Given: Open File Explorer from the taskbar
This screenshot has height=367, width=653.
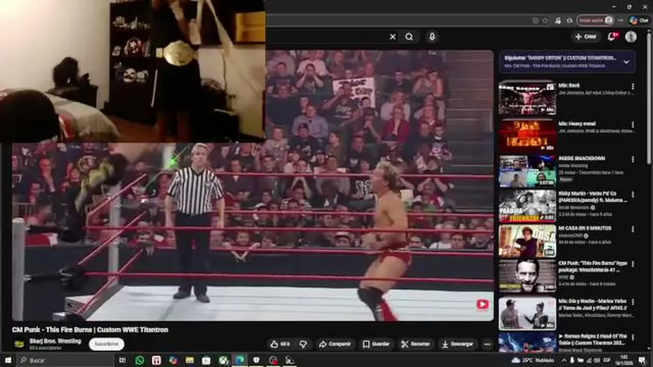Looking at the screenshot, I should (x=190, y=360).
